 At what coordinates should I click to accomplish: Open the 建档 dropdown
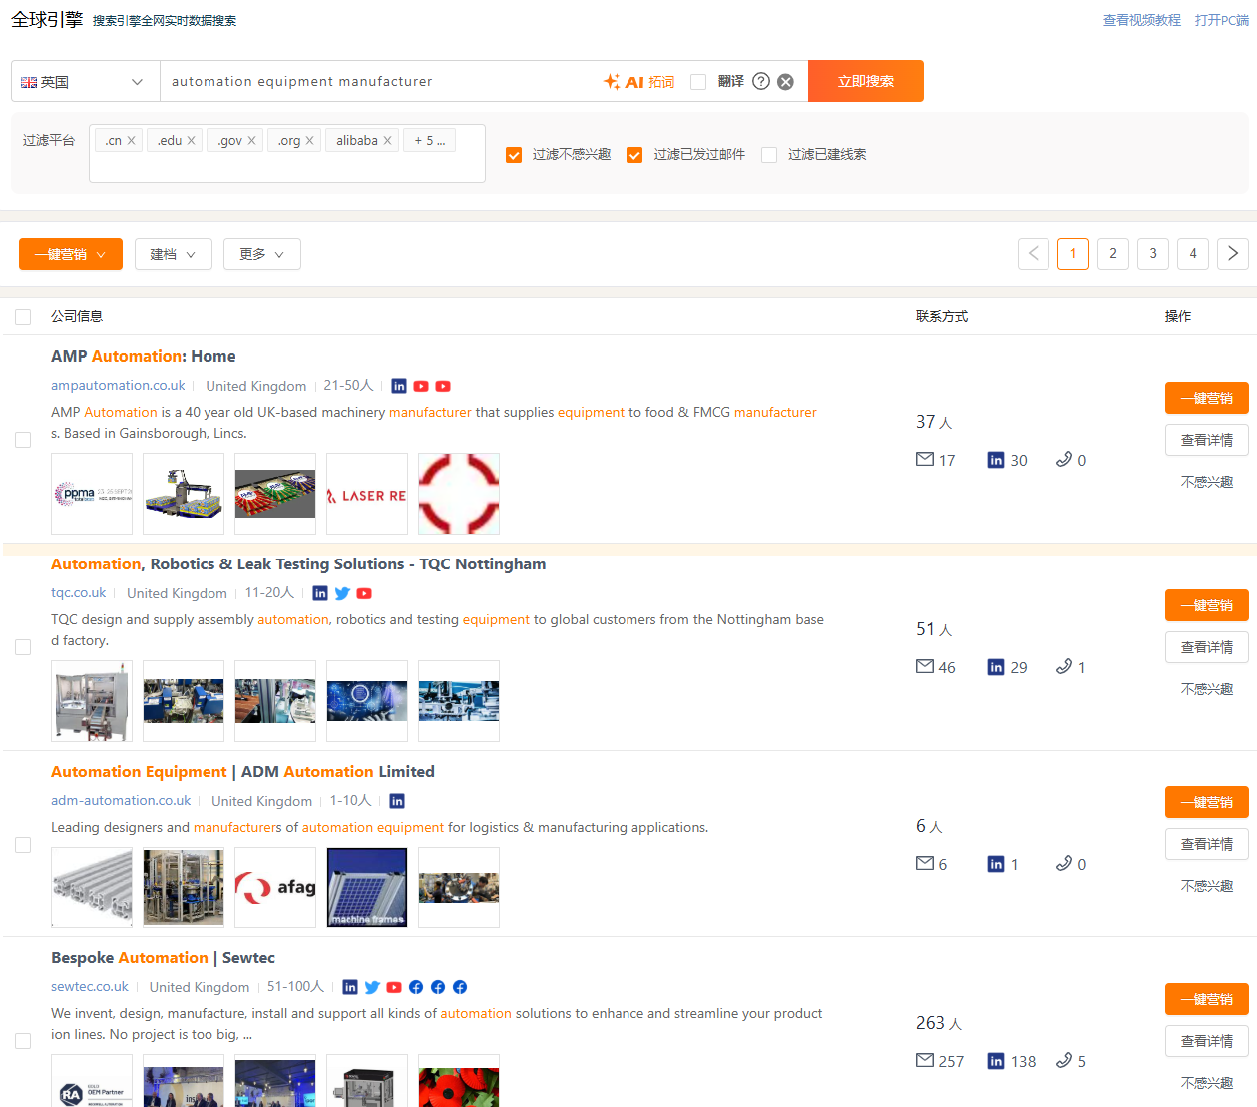[x=173, y=254]
